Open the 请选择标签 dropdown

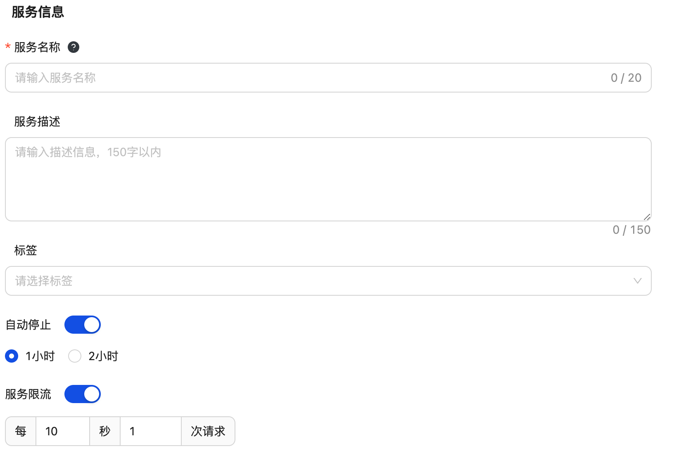[322, 281]
